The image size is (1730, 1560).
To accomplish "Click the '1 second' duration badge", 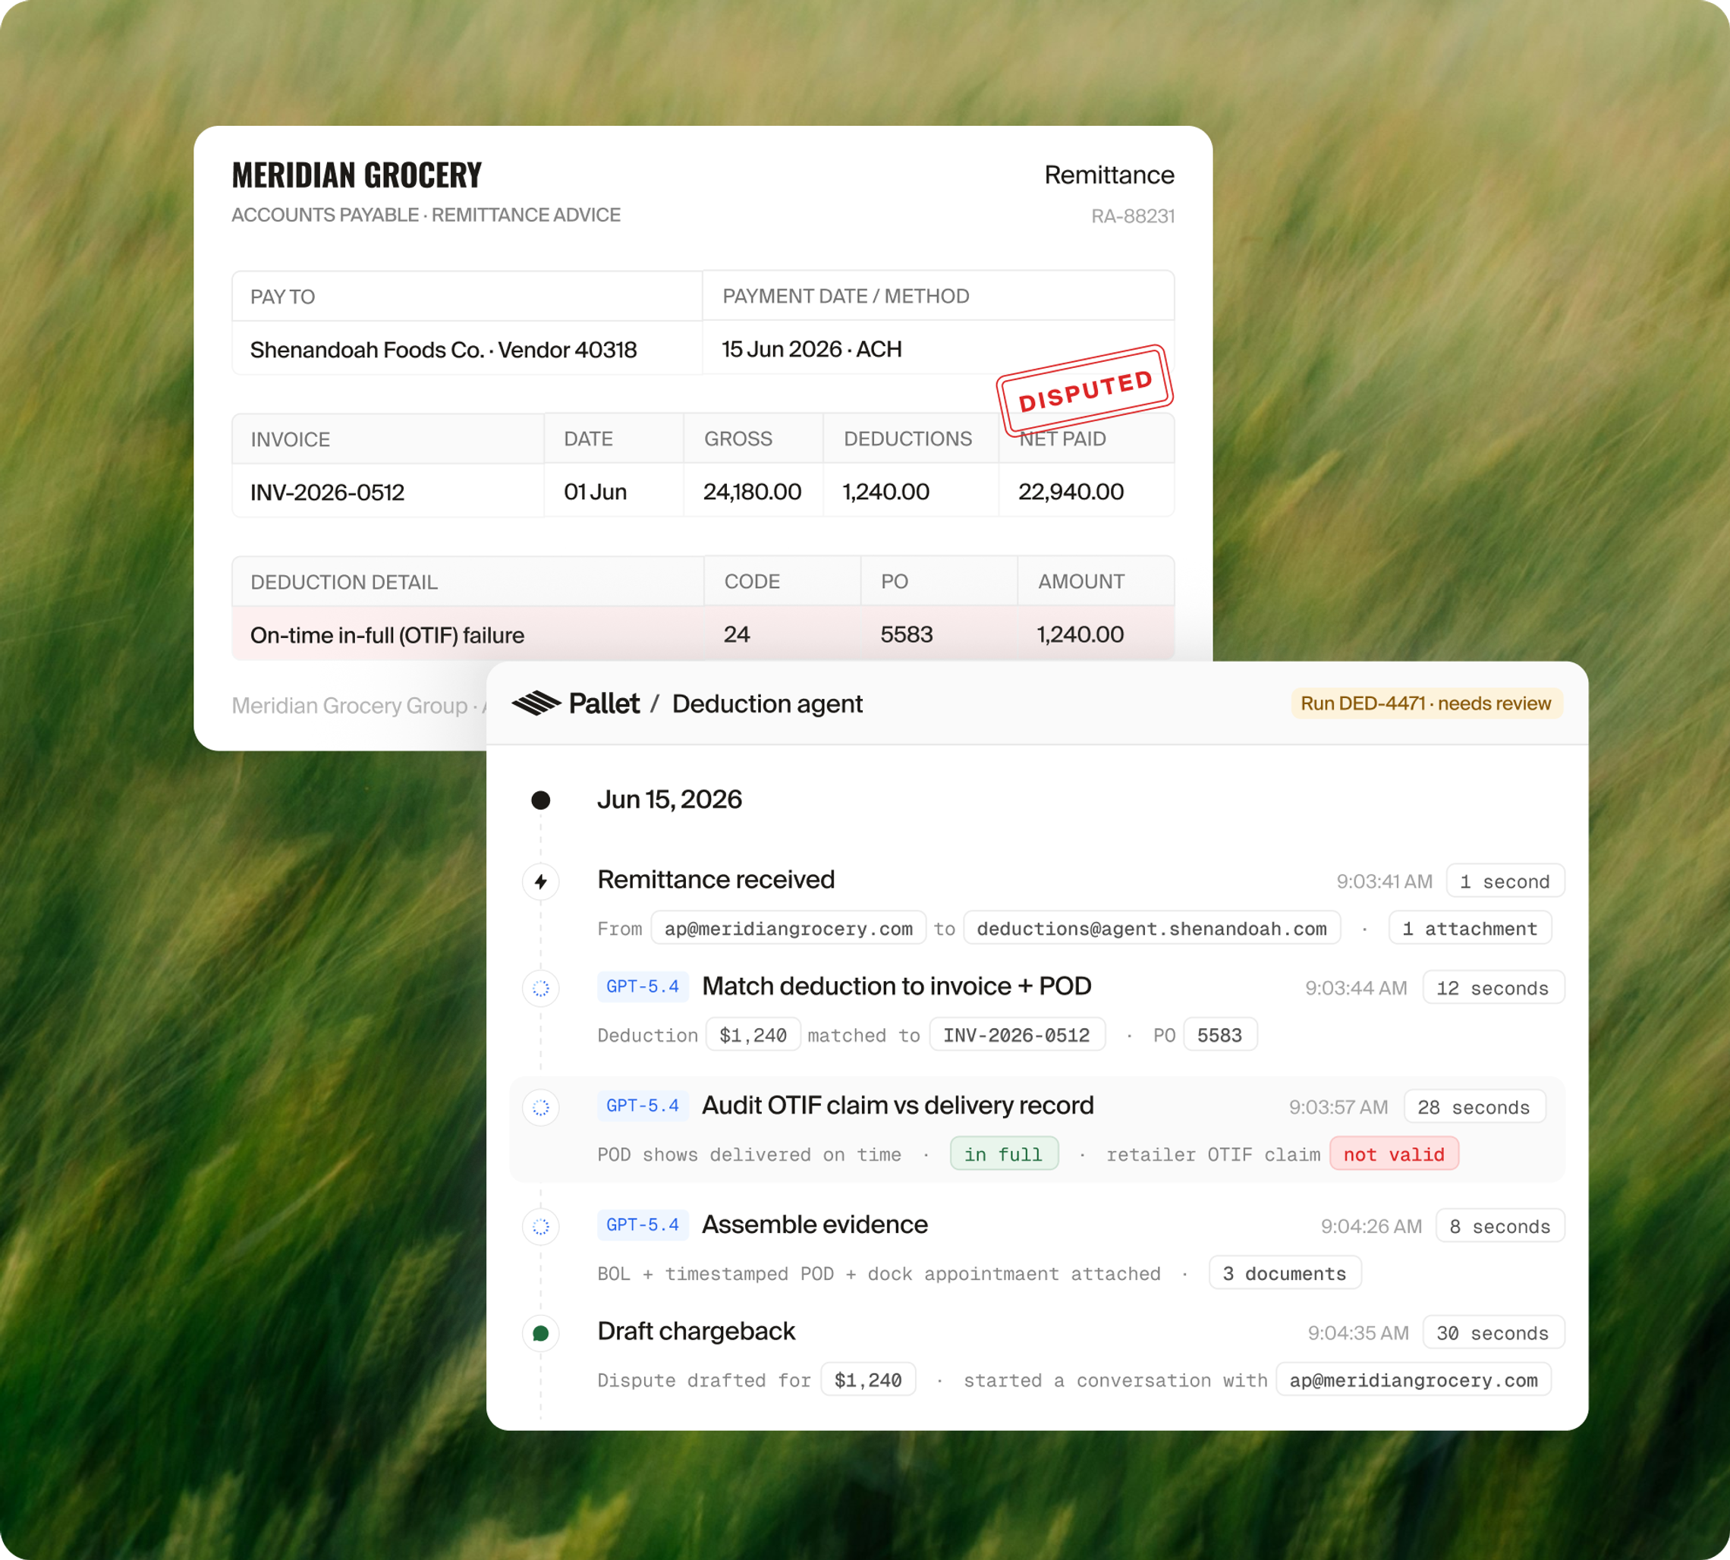I will coord(1505,881).
